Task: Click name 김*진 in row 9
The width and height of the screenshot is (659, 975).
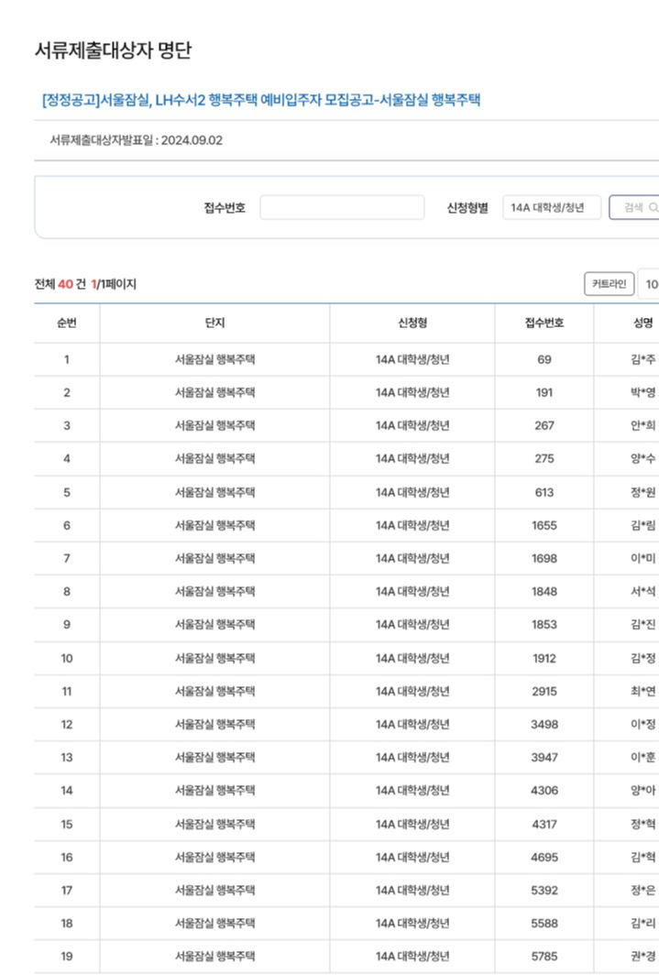Action: point(643,624)
